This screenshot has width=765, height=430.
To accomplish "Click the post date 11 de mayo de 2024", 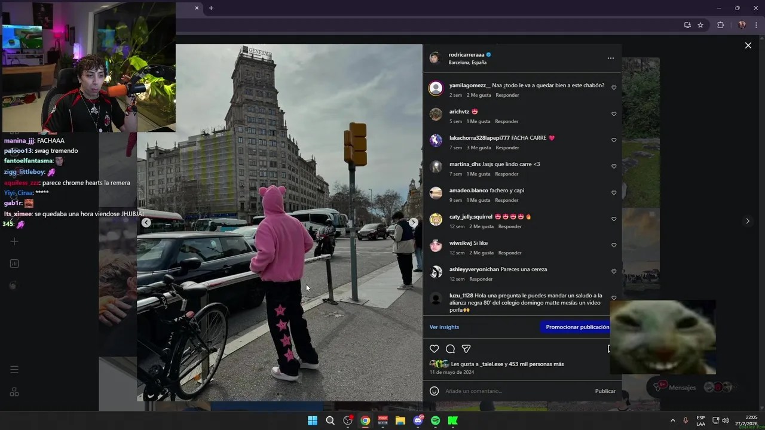I will (x=452, y=372).
